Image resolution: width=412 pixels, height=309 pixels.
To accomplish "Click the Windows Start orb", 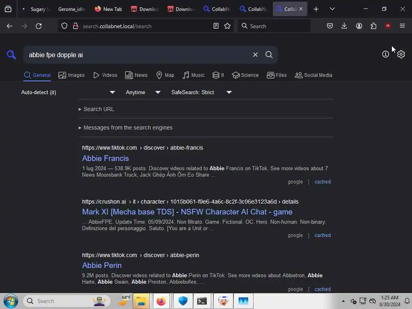I will (x=11, y=301).
